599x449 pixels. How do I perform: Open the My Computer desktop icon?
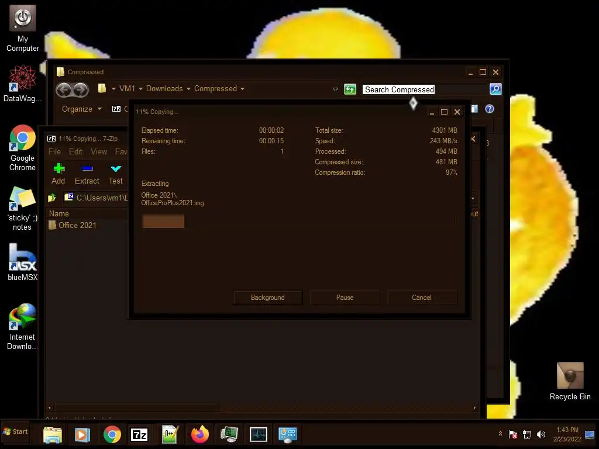[x=23, y=28]
